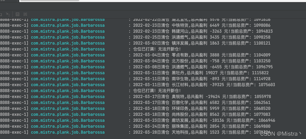This screenshot has height=139, width=306.
Task: Click the Barbarossa class name in the 黑牡丹 row
Action: 93,73
